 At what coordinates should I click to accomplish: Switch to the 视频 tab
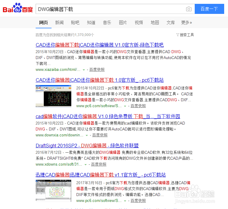tap(139, 23)
